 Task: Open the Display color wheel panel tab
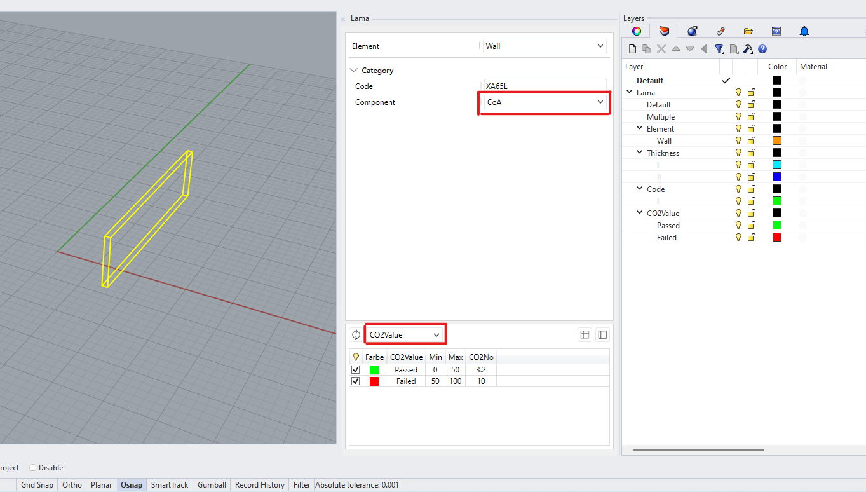(x=636, y=31)
